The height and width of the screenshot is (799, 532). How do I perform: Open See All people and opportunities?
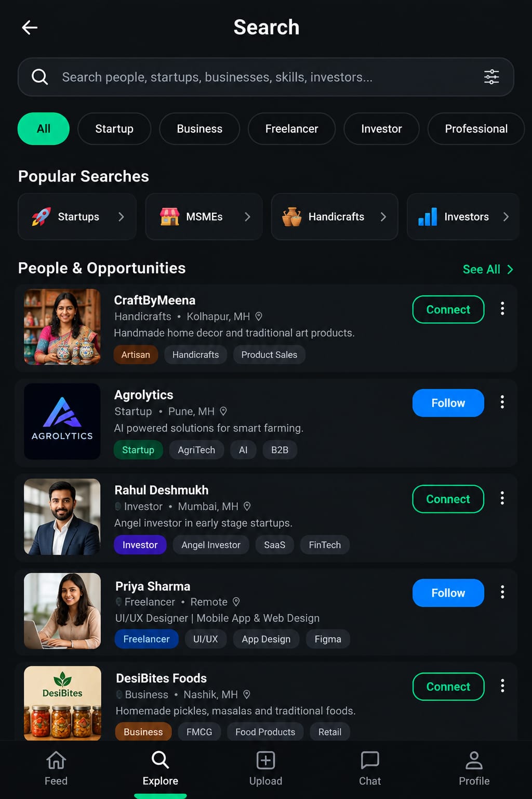(x=488, y=269)
